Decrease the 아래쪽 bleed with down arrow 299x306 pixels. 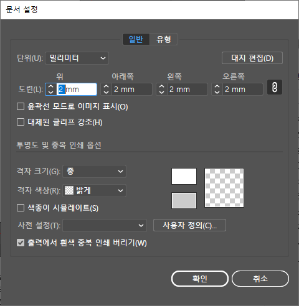pyautogui.click(x=107, y=92)
